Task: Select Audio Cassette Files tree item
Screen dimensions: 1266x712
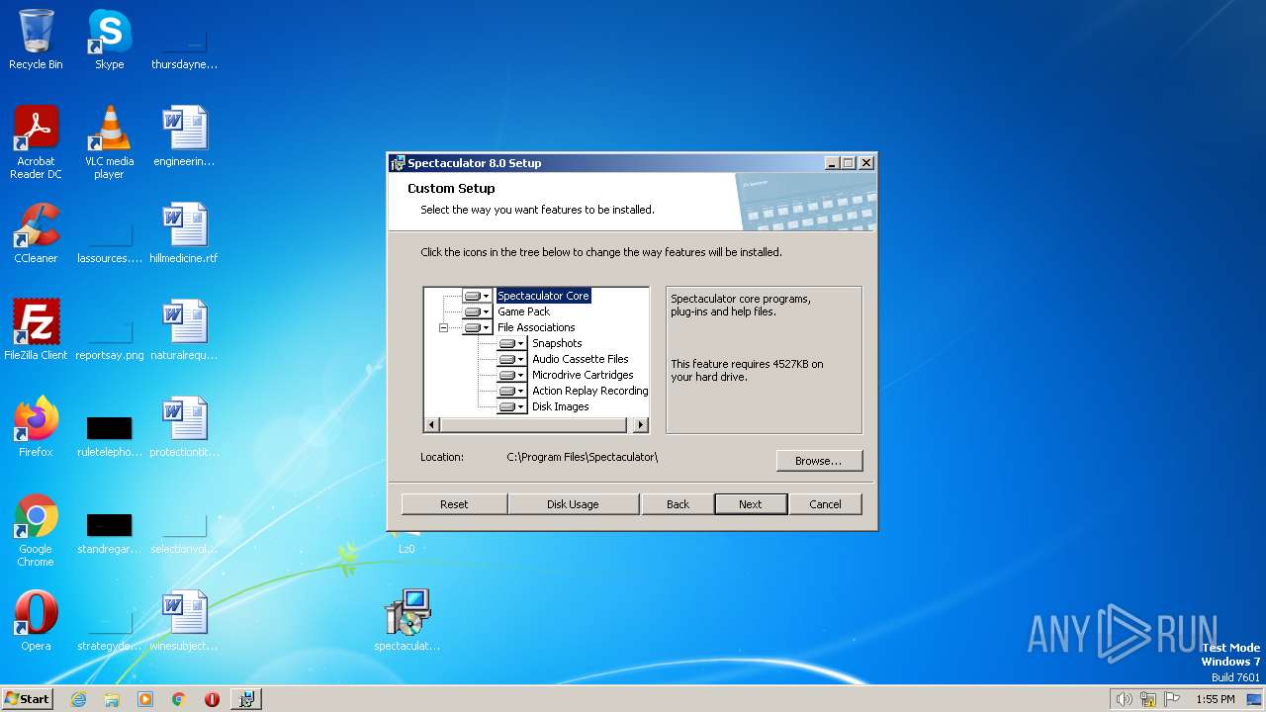Action: [x=580, y=359]
